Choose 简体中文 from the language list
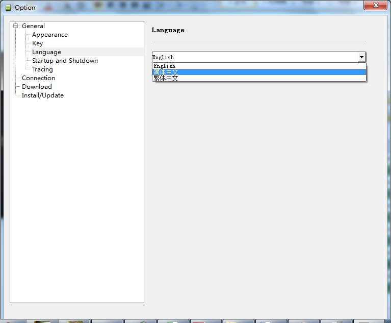 click(x=166, y=72)
